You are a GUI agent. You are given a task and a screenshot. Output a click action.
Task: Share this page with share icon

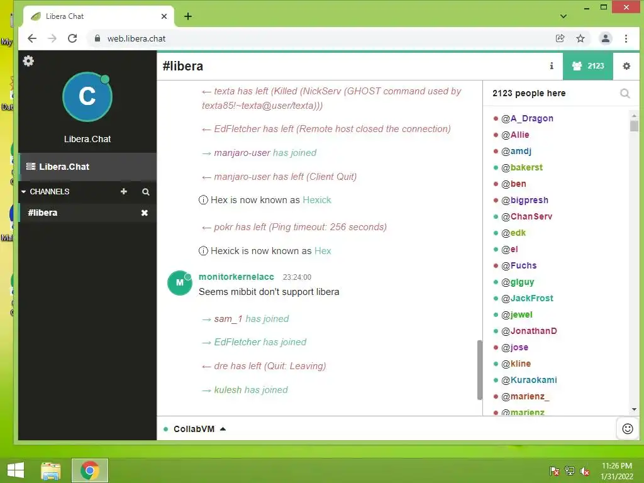(x=560, y=38)
